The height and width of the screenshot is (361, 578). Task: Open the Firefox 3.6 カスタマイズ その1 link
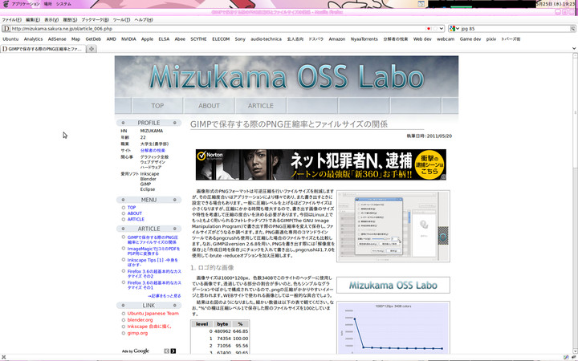[154, 285]
